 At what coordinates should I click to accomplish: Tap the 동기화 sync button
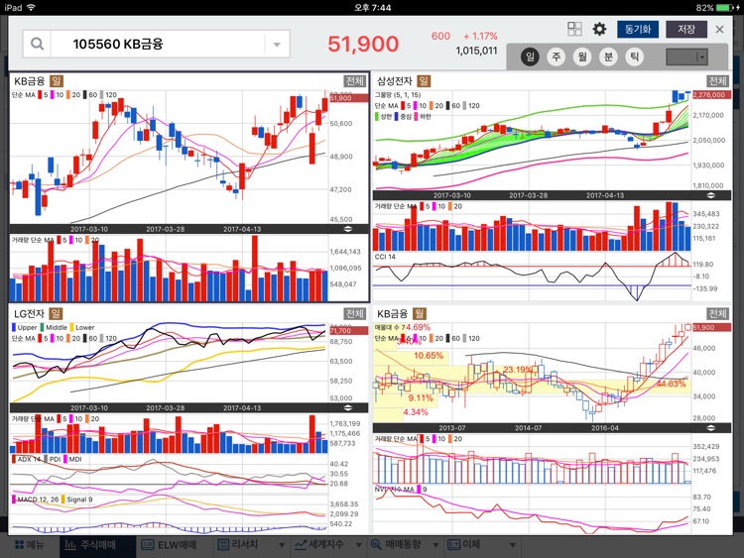pyautogui.click(x=638, y=30)
